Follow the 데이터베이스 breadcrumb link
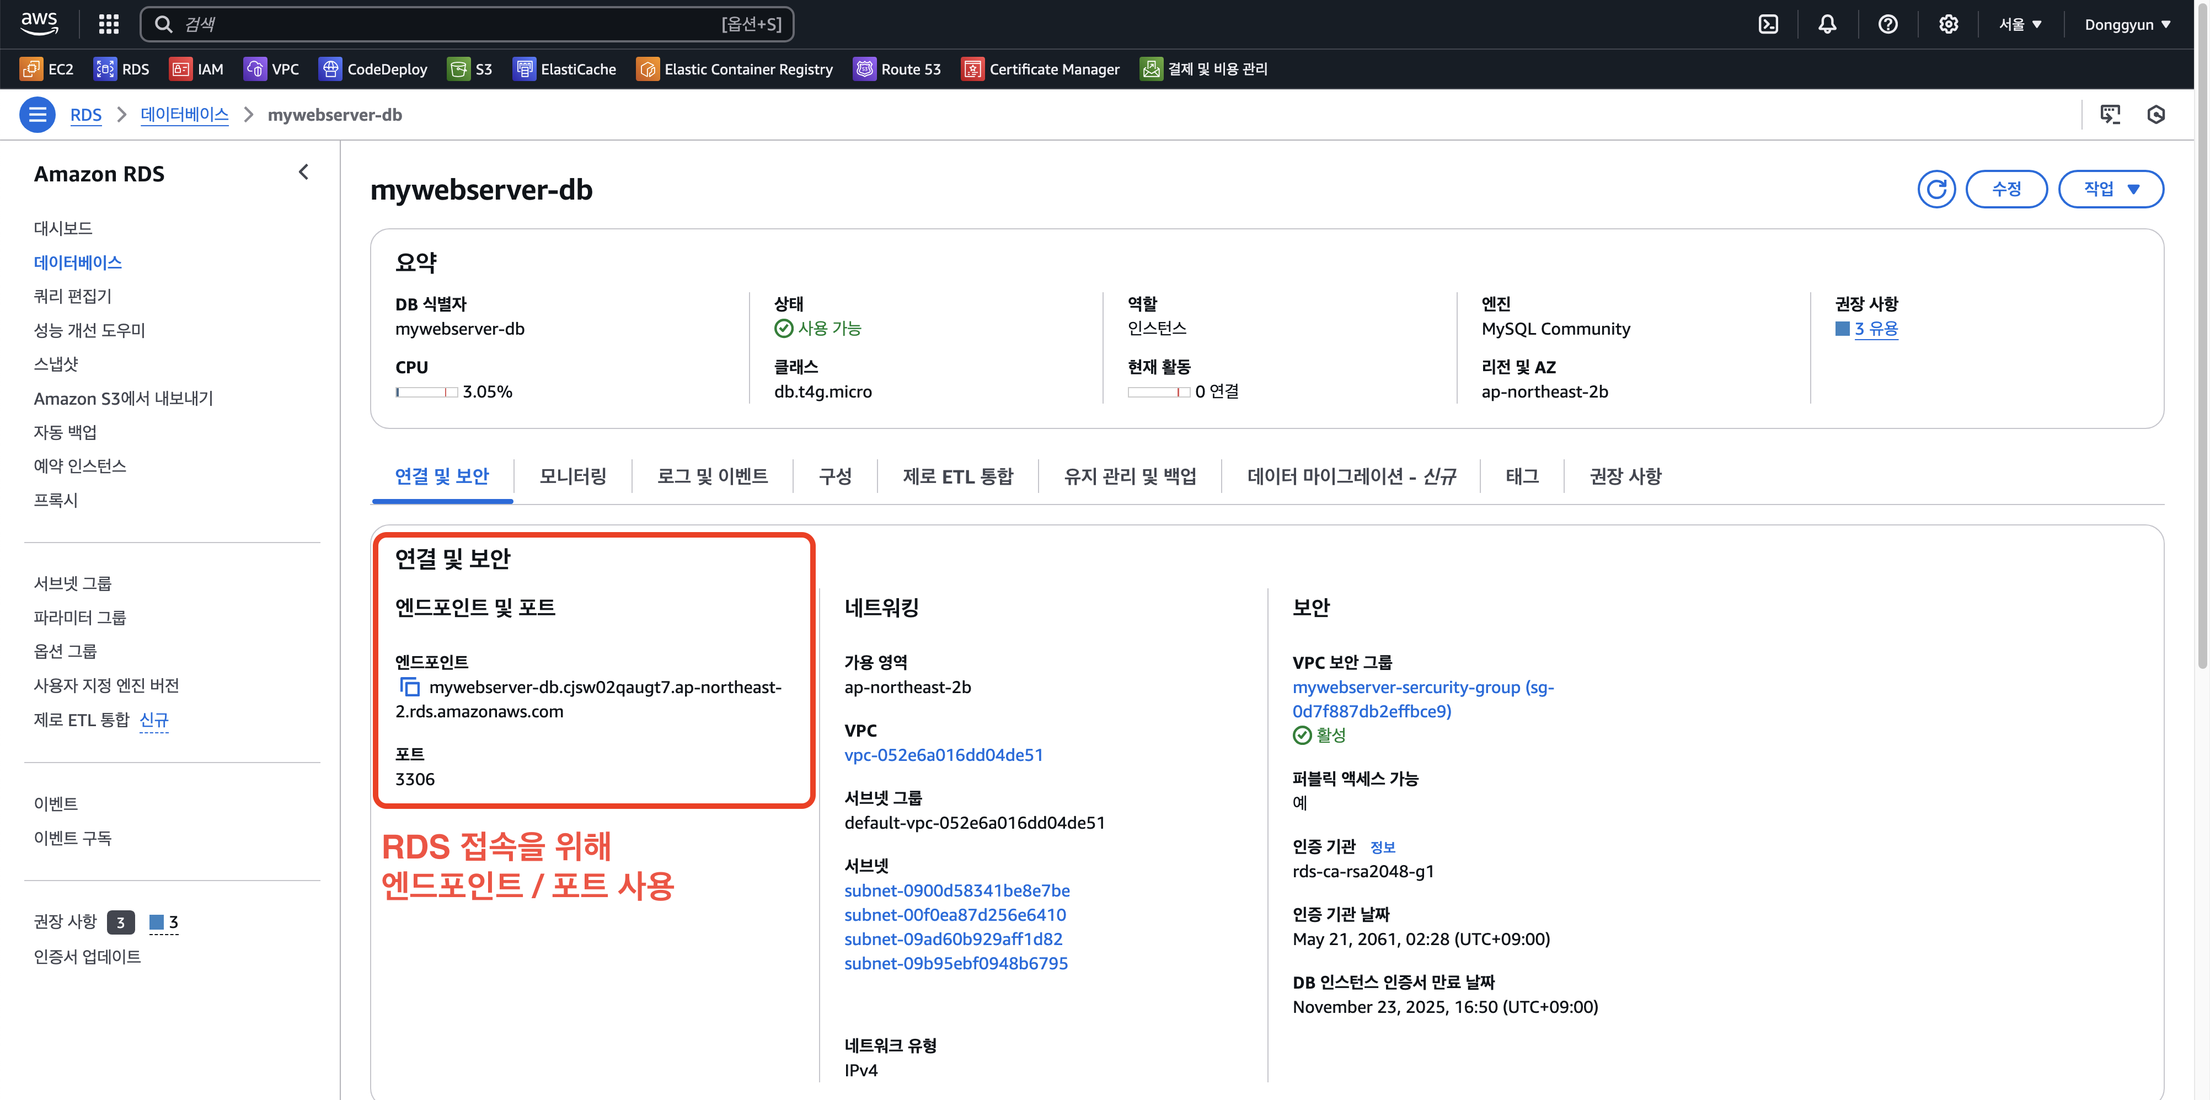The height and width of the screenshot is (1100, 2210). [x=184, y=114]
